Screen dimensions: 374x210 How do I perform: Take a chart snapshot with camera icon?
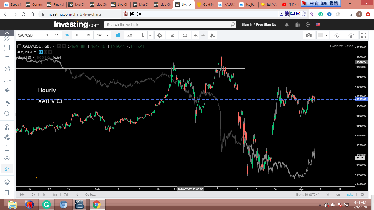click(x=309, y=35)
